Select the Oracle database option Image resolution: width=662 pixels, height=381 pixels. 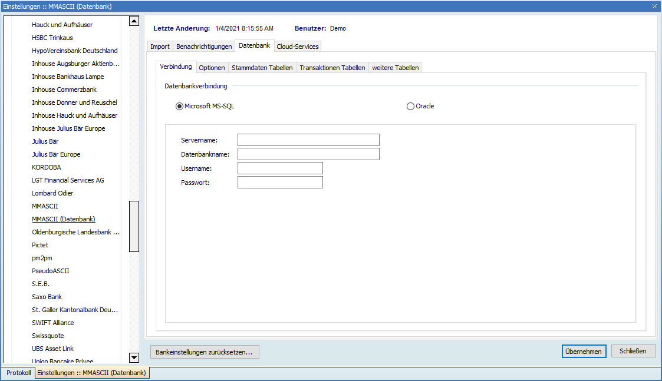410,107
